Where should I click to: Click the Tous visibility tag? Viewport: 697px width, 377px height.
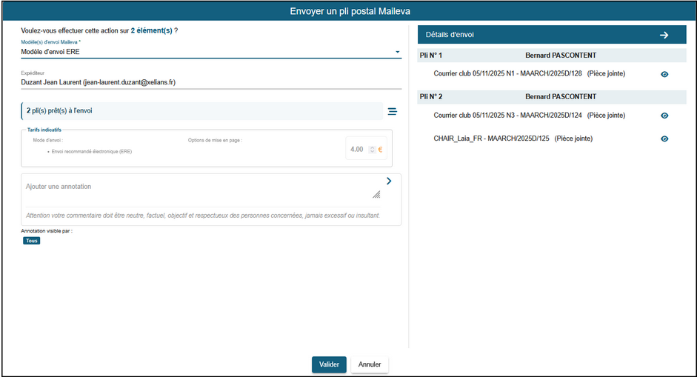(31, 241)
